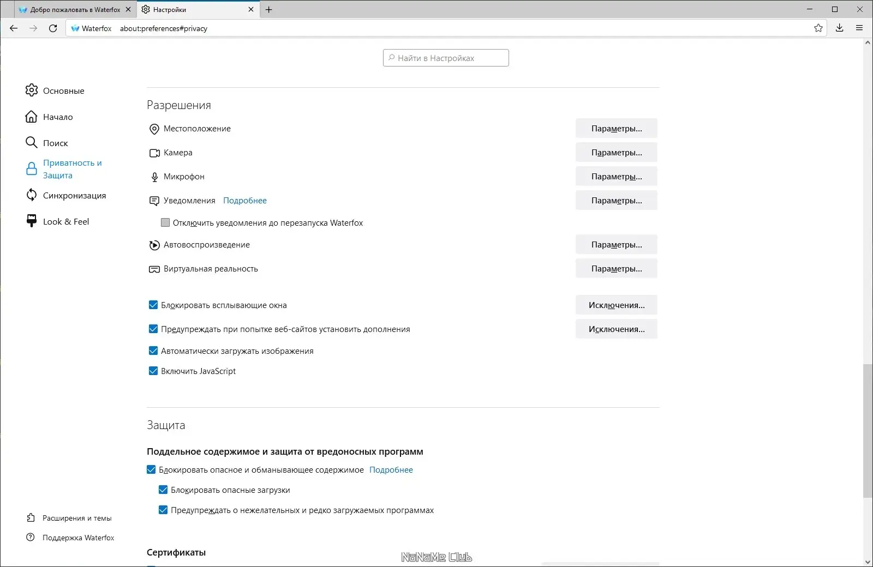The height and width of the screenshot is (567, 873).
Task: Click the Найти в Настройках search field
Action: click(445, 58)
